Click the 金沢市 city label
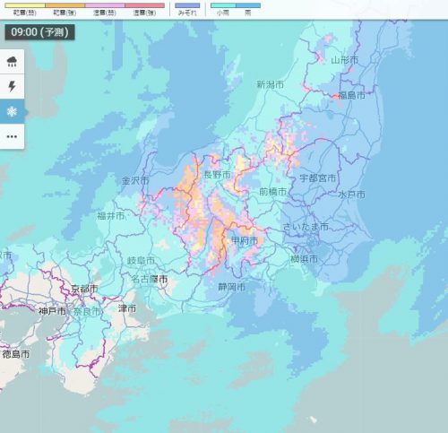This screenshot has height=433, width=448. pyautogui.click(x=135, y=180)
